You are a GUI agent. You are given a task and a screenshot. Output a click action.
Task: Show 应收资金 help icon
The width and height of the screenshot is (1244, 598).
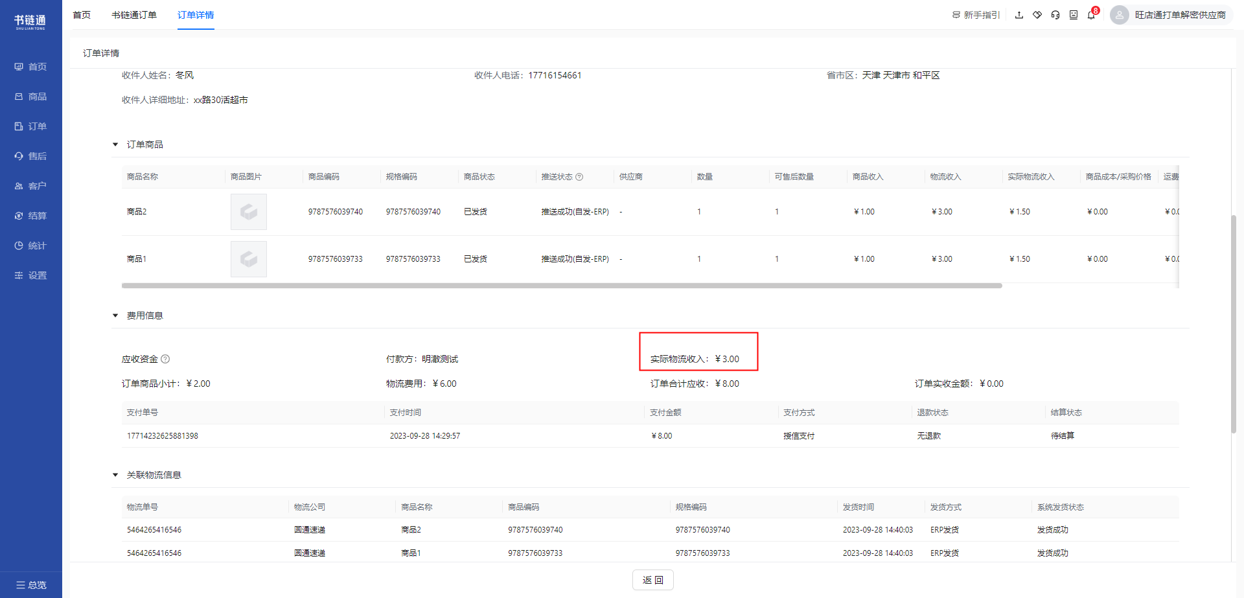165,359
